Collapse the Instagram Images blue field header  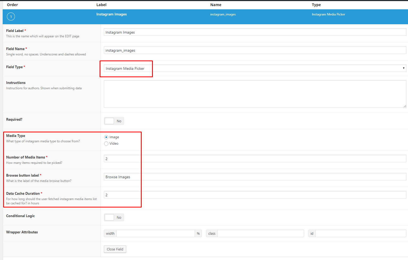coord(112,14)
